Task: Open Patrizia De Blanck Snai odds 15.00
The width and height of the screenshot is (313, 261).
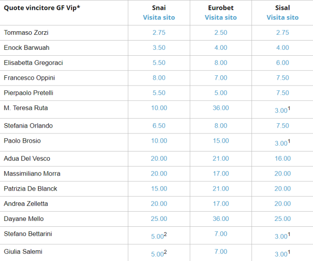Action: click(159, 189)
